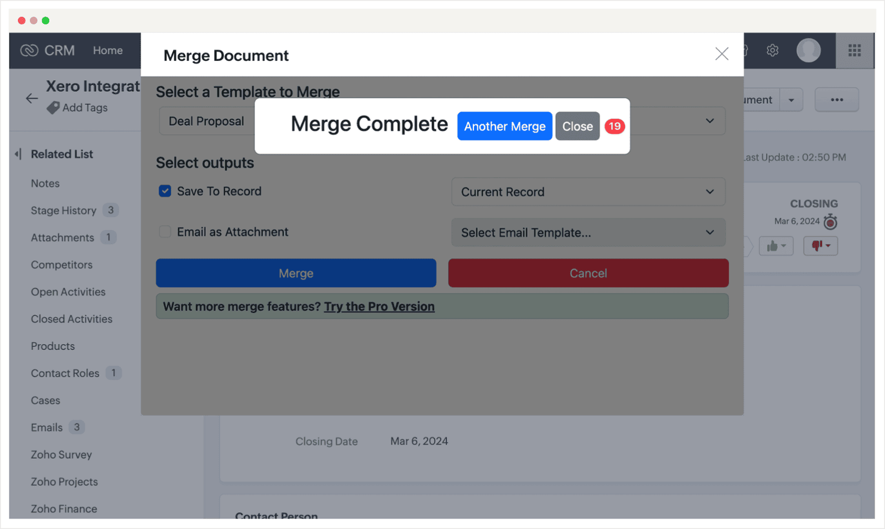Open Products related list
885x529 pixels.
point(53,346)
